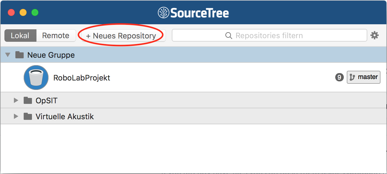Viewport: 387px width, 174px height.
Task: Click the green fullscreen window button
Action: [x=35, y=13]
